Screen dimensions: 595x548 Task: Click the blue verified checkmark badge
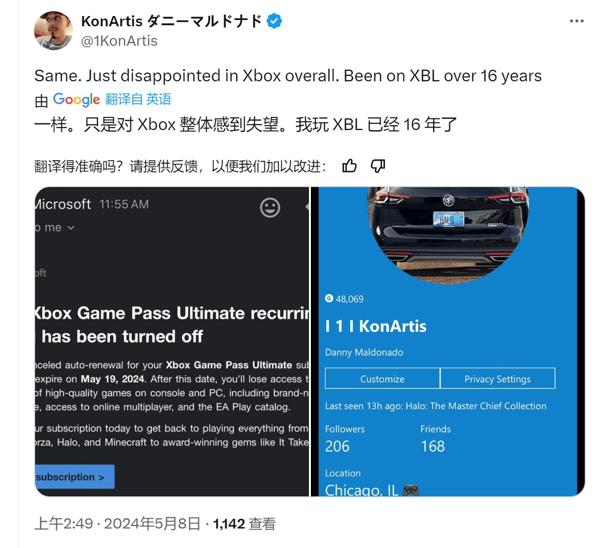(x=274, y=21)
